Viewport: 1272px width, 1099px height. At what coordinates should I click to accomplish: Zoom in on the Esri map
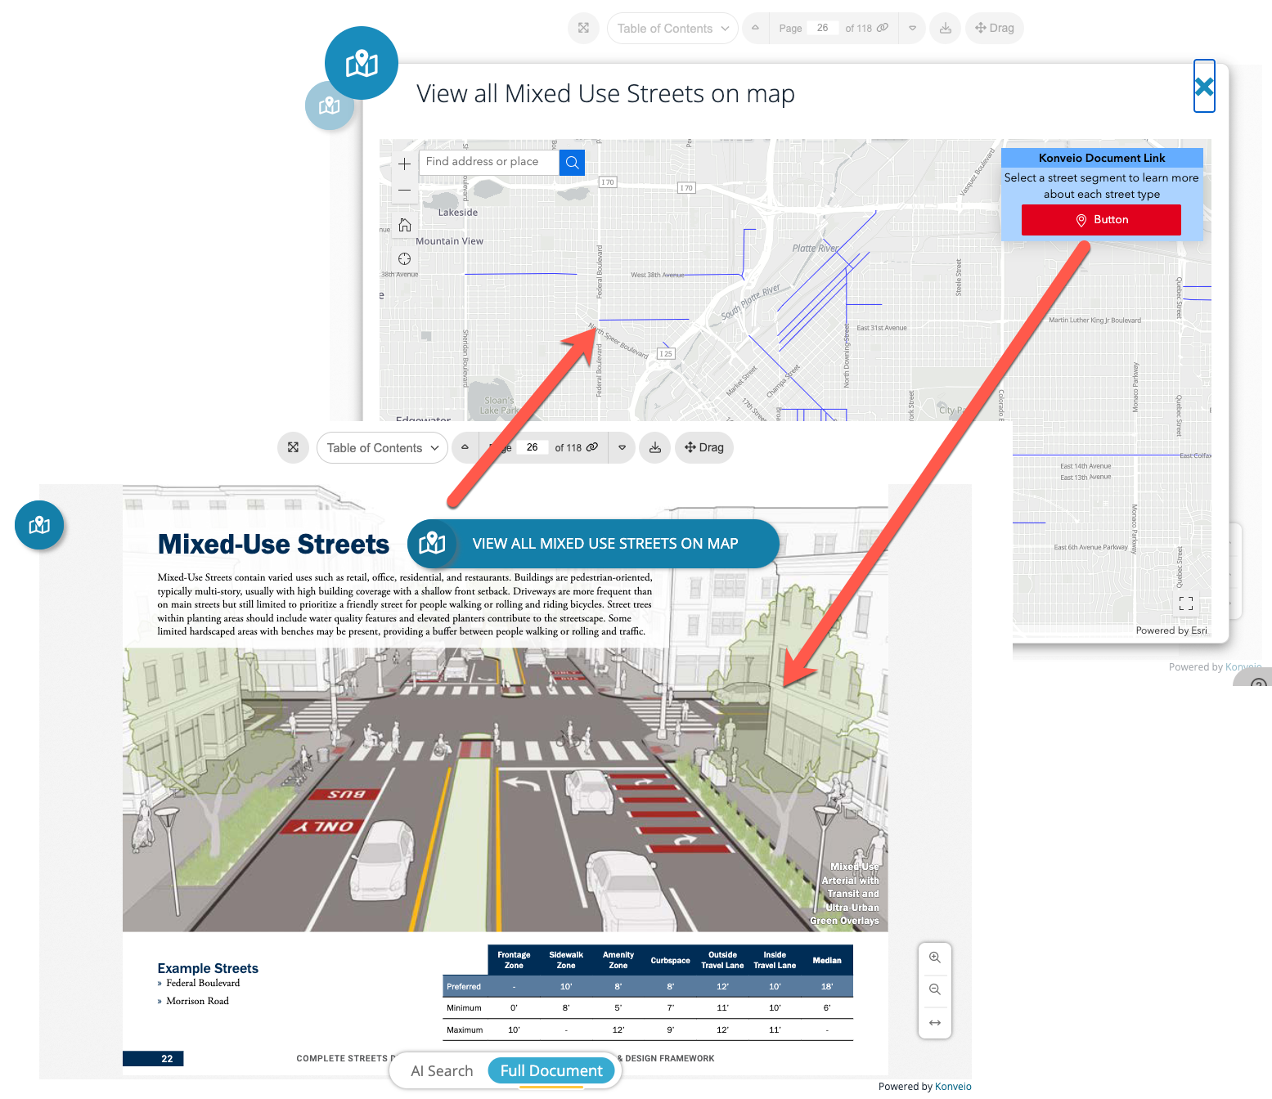click(404, 163)
